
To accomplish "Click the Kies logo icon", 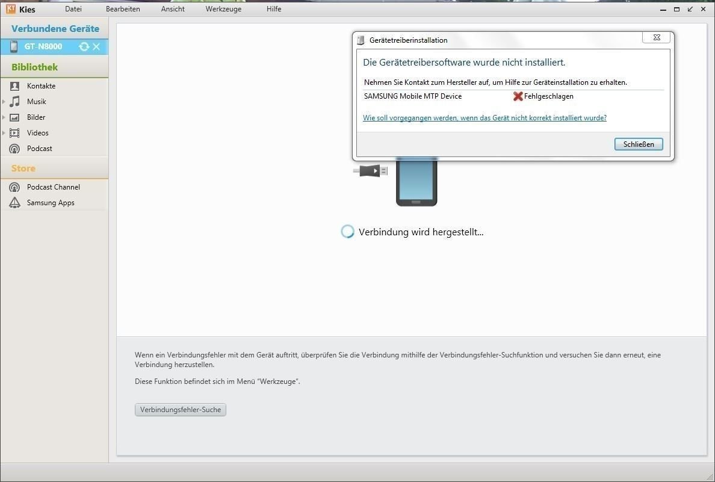I will pos(11,9).
